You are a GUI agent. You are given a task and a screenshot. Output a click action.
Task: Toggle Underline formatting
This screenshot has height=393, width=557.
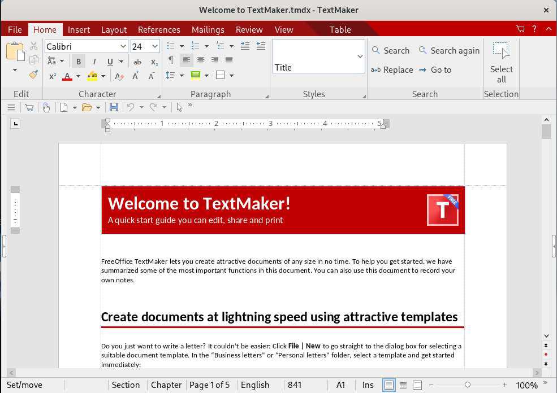(x=110, y=62)
